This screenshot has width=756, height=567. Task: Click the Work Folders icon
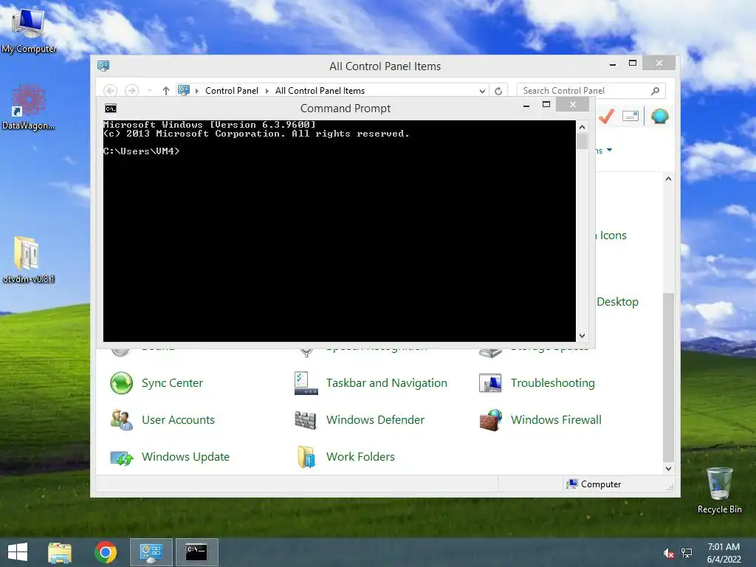click(x=306, y=457)
